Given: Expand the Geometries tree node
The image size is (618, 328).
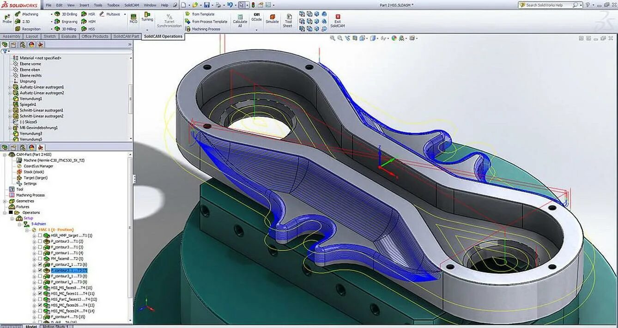Looking at the screenshot, I should (5, 201).
